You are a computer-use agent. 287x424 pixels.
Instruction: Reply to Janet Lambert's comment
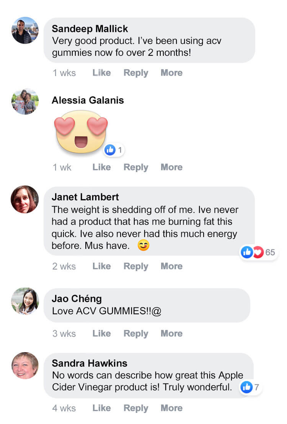[x=135, y=266]
